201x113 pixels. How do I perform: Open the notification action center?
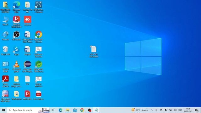coord(196,110)
